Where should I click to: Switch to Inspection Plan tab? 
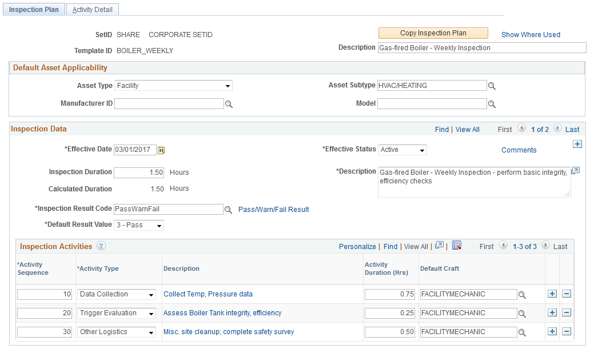click(x=34, y=10)
